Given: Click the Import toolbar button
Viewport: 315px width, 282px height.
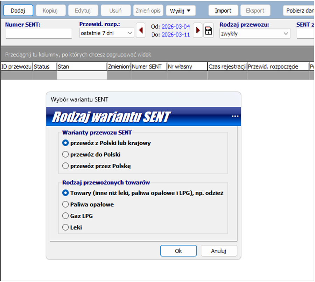Looking at the screenshot, I should pos(223,10).
